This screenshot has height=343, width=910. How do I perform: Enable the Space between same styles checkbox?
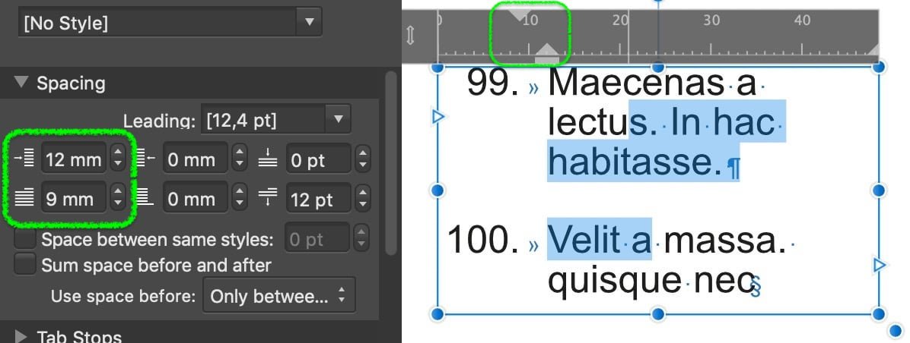26,241
